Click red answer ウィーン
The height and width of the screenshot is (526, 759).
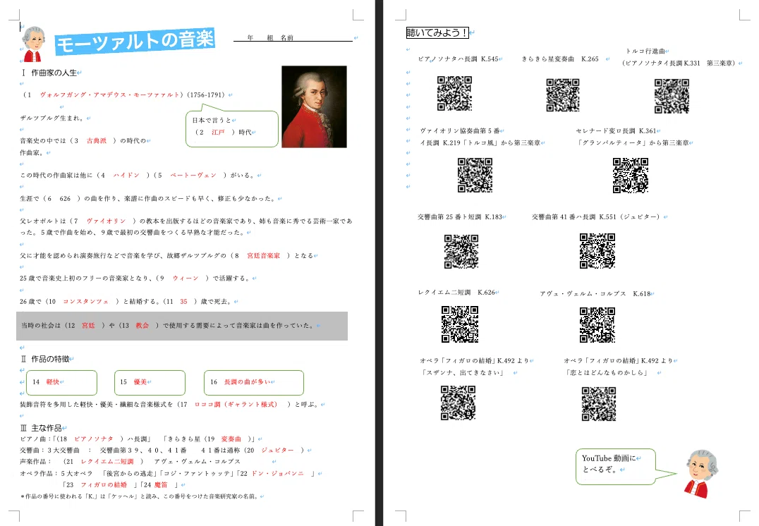coord(186,279)
